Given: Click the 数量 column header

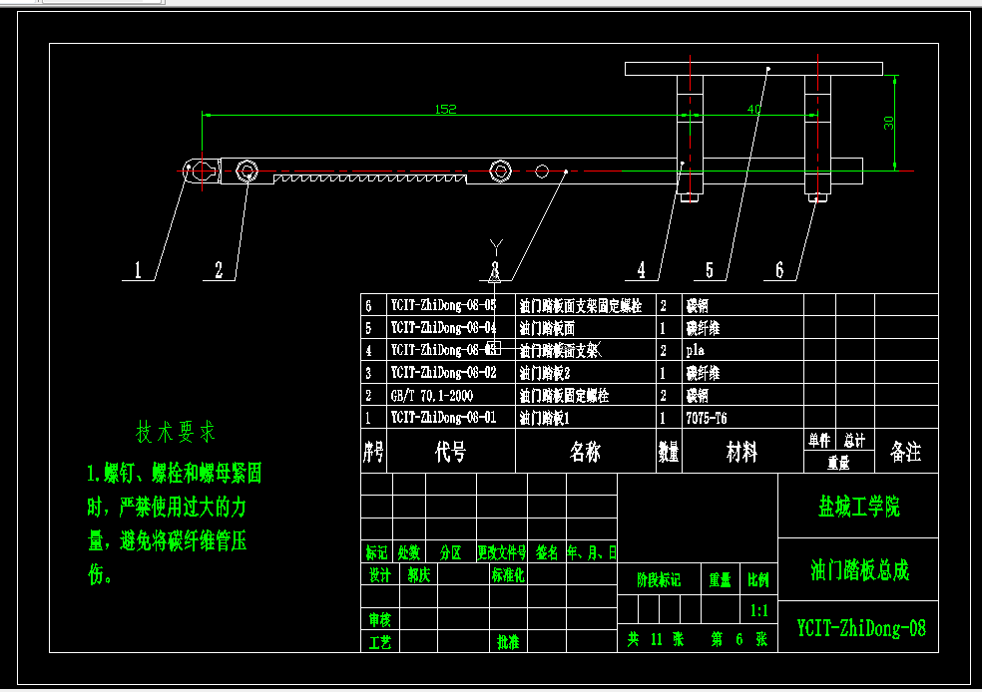Looking at the screenshot, I should click(669, 451).
